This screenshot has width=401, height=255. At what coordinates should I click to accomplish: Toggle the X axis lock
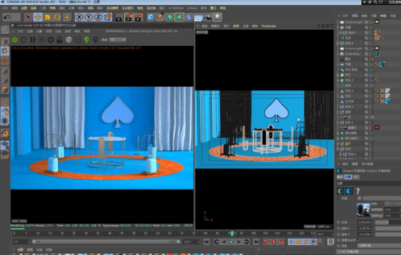(x=79, y=17)
